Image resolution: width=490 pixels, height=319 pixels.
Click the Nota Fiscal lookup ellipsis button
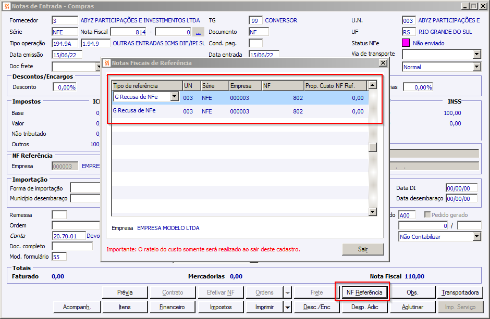point(198,32)
